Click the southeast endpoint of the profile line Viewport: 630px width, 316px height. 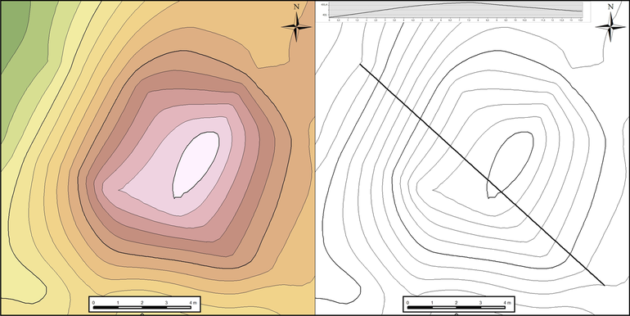coord(605,285)
